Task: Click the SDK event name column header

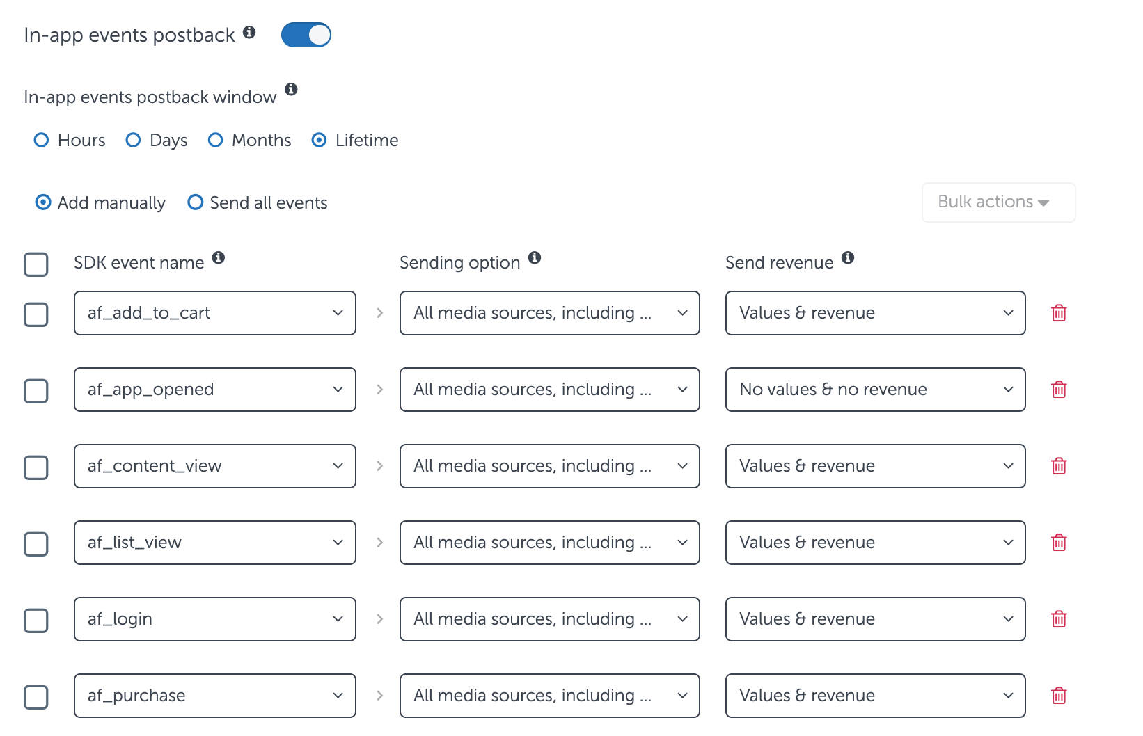Action: pyautogui.click(x=139, y=263)
